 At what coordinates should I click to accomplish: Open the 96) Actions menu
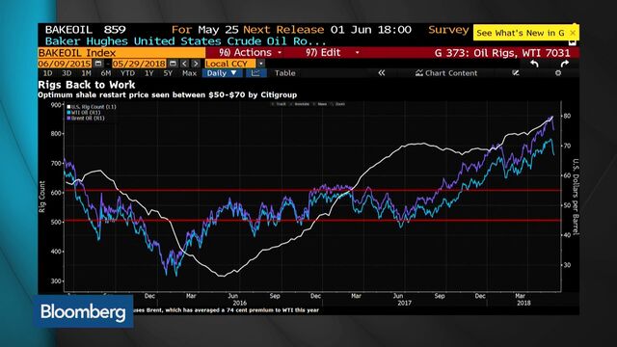[x=251, y=53]
